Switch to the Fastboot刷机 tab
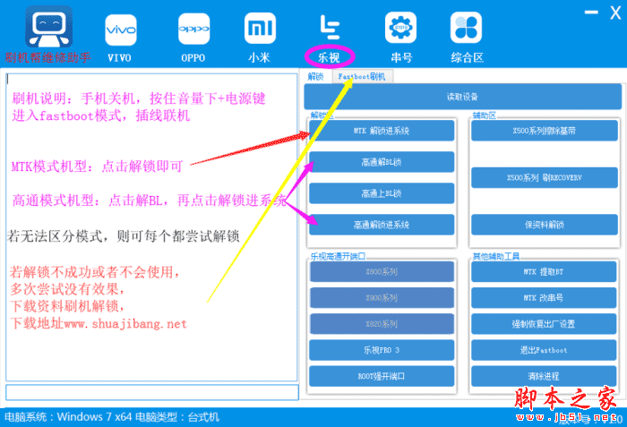 pos(362,76)
